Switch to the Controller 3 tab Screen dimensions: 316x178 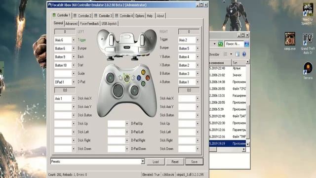[103, 16]
